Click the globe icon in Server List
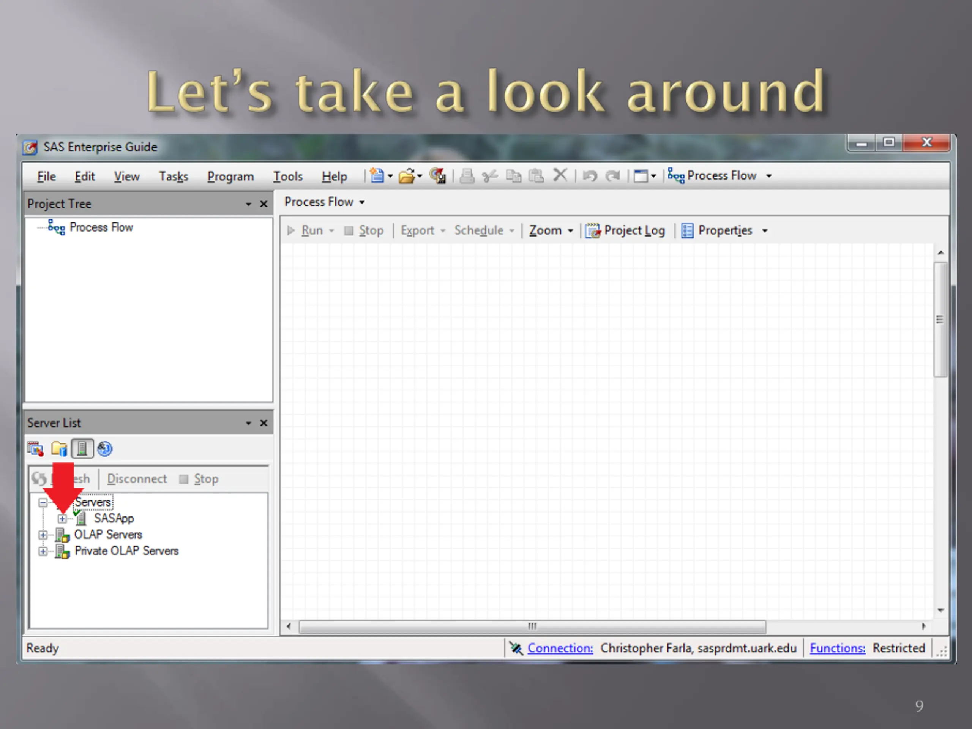972x729 pixels. click(105, 449)
